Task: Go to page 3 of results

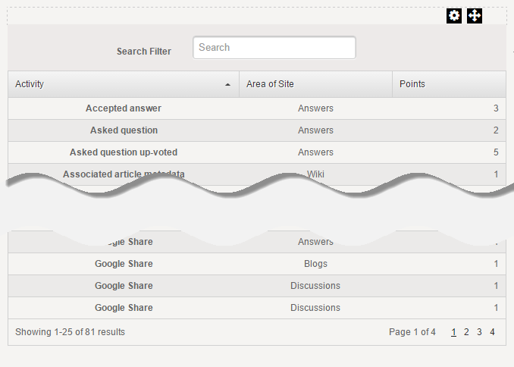Action: 479,332
